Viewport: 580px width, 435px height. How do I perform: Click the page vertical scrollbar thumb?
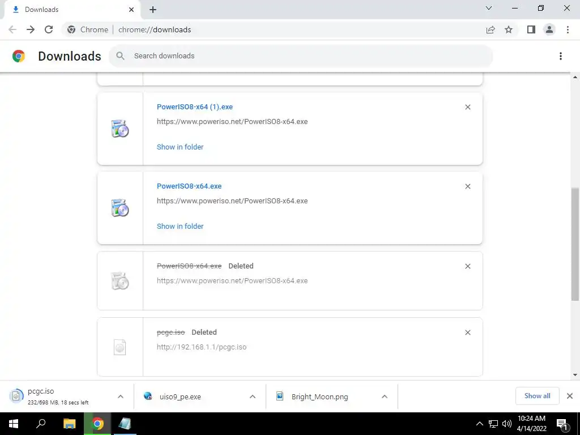[575, 244]
